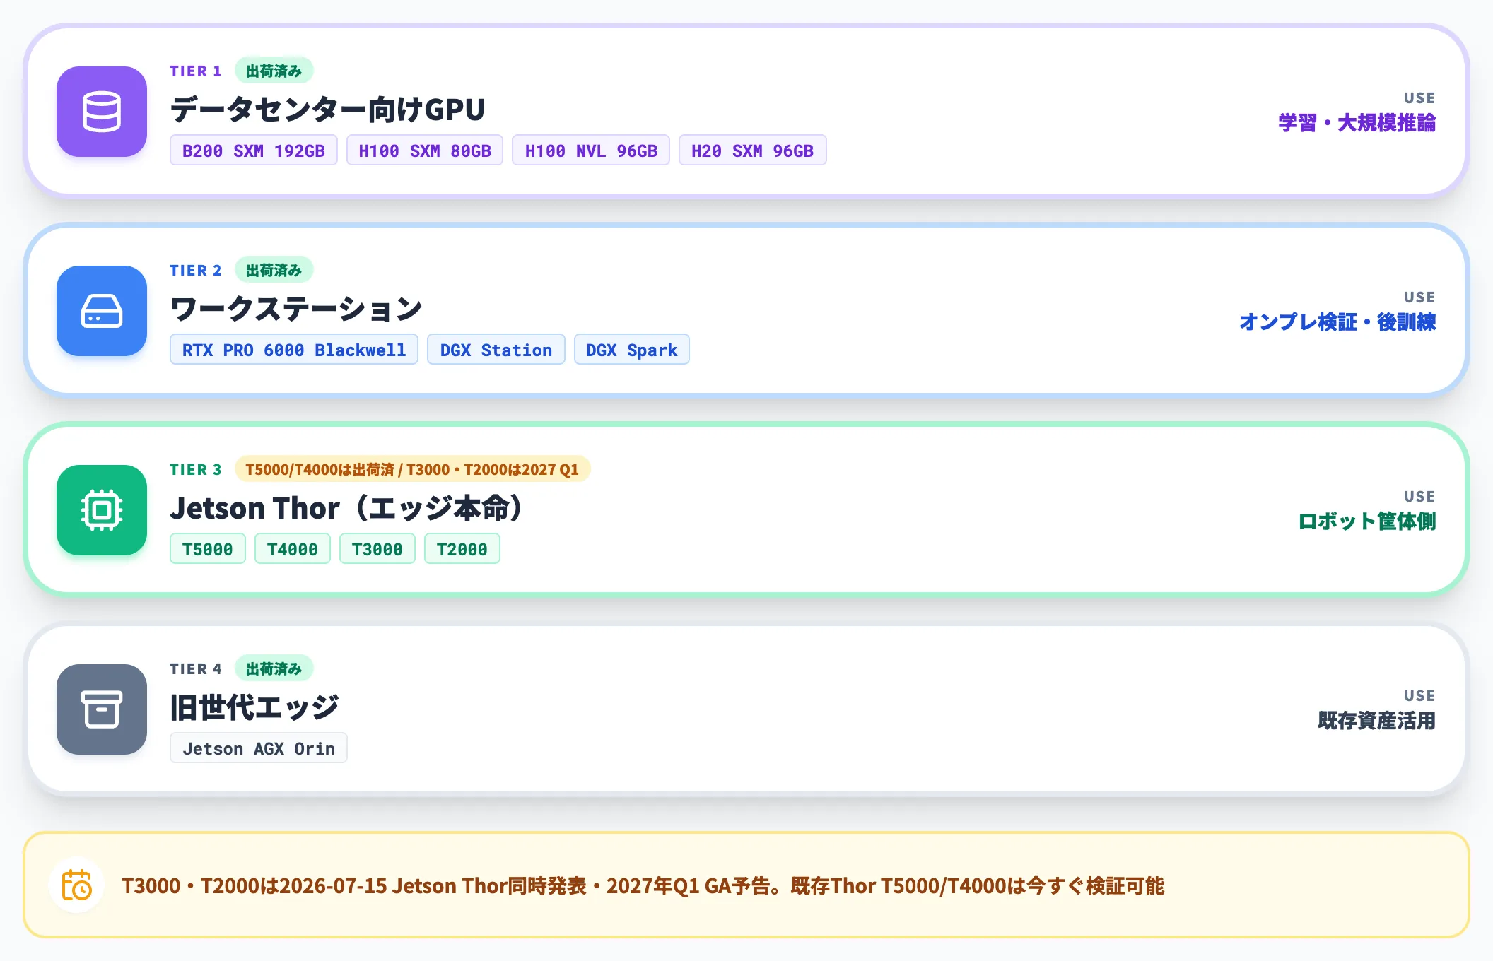Click the 学習・大規模推論 use text

click(1357, 123)
